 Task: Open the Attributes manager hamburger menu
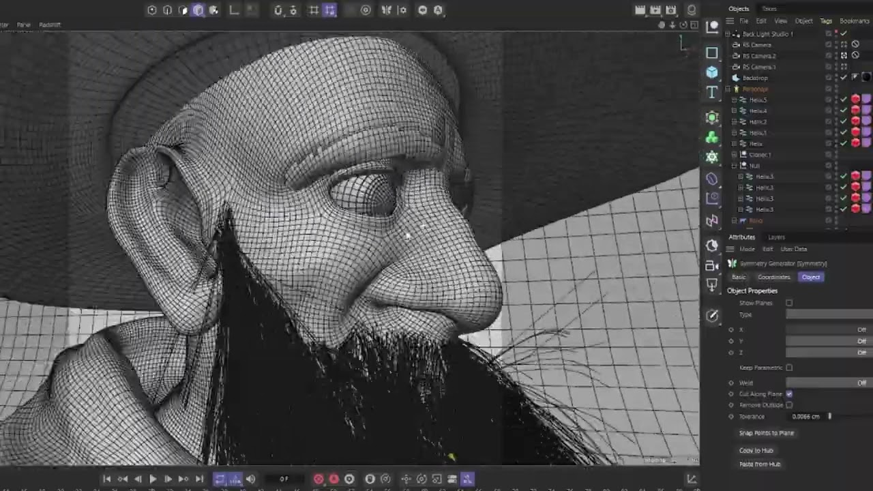tap(730, 250)
